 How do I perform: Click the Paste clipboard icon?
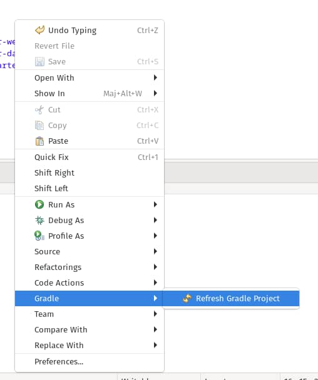tap(39, 141)
